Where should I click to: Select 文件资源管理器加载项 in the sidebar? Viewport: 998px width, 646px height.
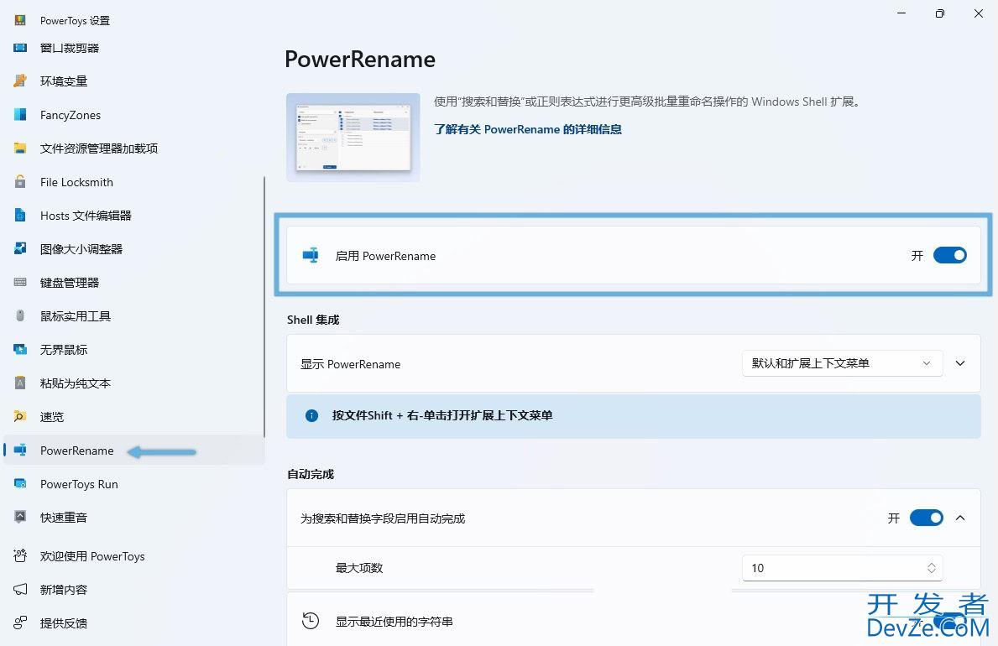pos(99,148)
